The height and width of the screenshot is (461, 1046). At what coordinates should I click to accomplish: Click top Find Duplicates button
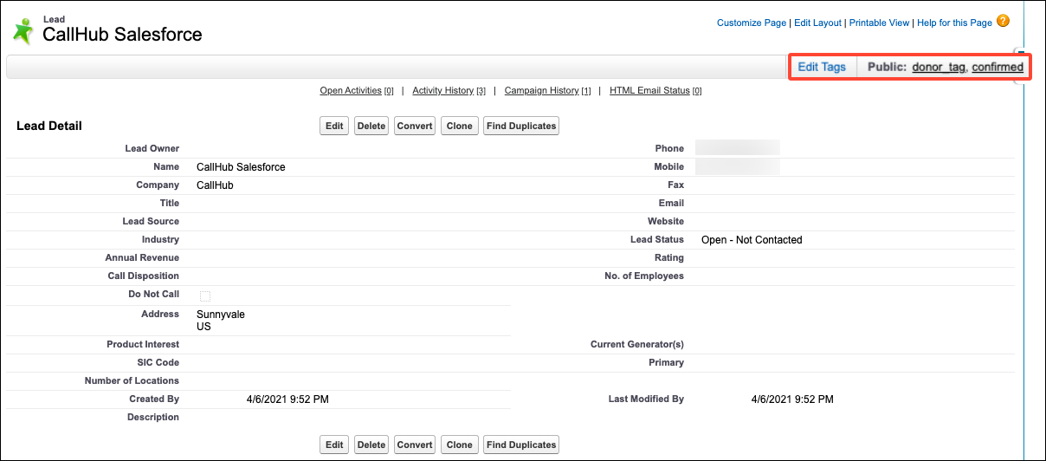click(521, 126)
